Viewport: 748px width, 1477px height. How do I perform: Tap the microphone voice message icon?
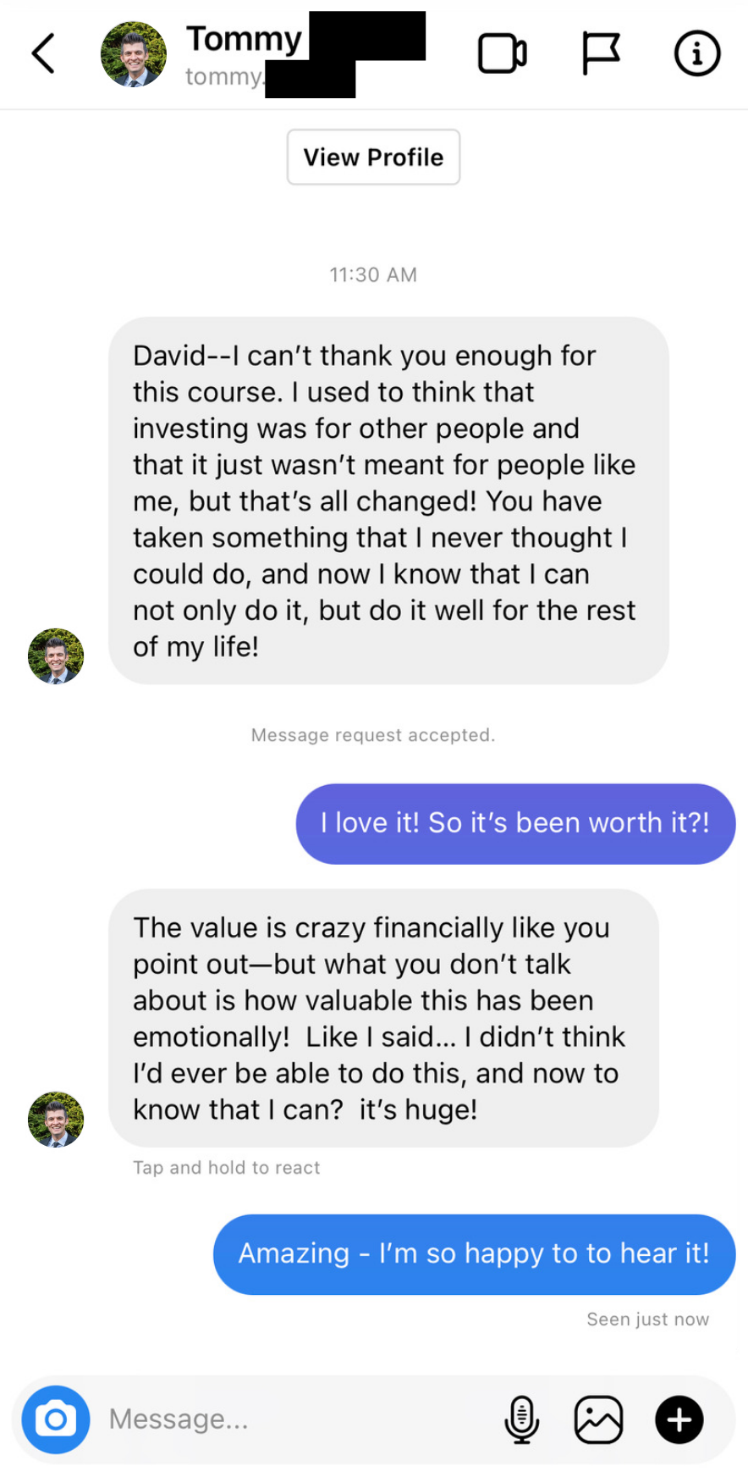[x=521, y=1419]
